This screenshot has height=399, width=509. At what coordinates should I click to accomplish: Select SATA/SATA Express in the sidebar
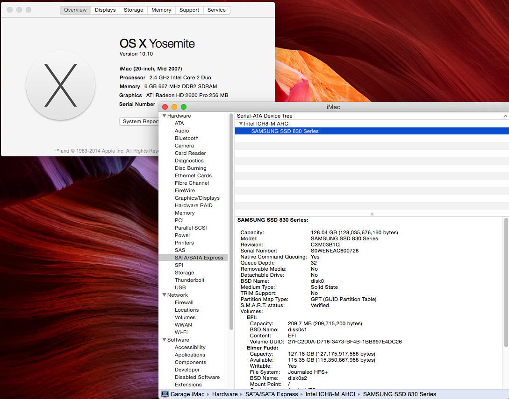193,257
